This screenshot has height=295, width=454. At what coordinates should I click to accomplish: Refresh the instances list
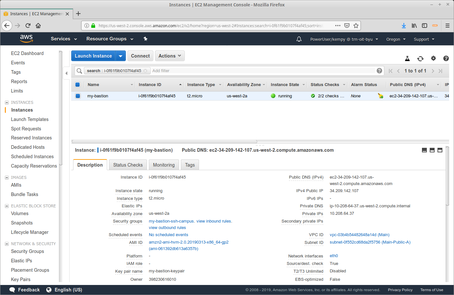pyautogui.click(x=420, y=59)
